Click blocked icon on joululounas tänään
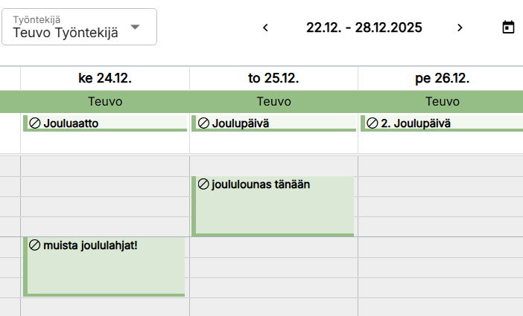 click(x=203, y=184)
